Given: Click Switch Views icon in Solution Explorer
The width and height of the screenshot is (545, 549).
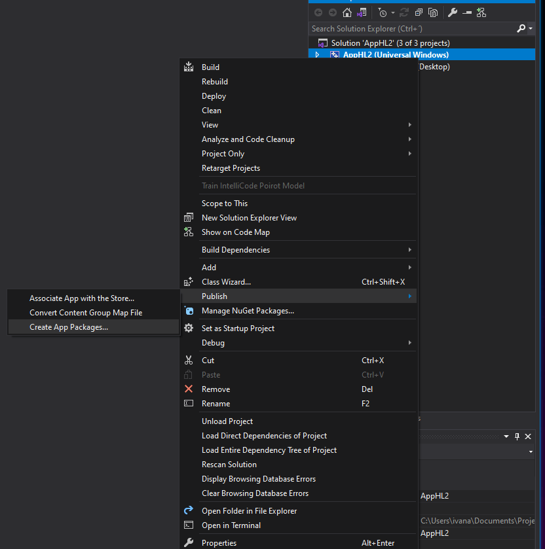Looking at the screenshot, I should [x=361, y=12].
